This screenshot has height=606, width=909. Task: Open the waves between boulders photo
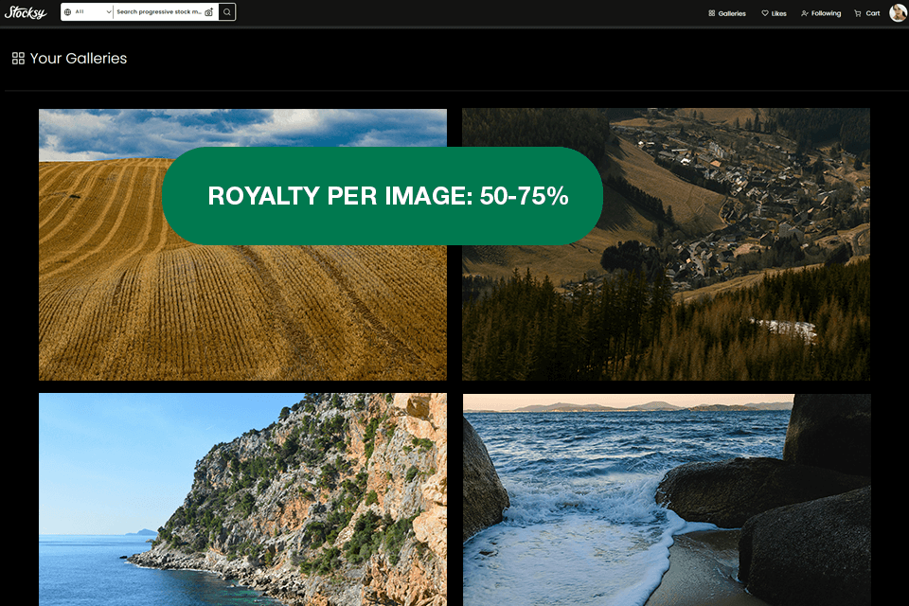pos(667,500)
